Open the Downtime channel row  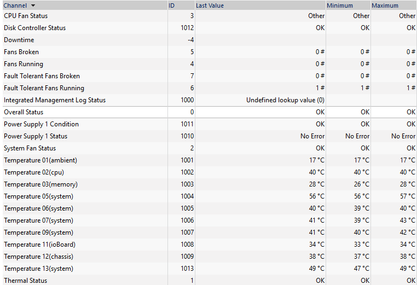click(210, 40)
